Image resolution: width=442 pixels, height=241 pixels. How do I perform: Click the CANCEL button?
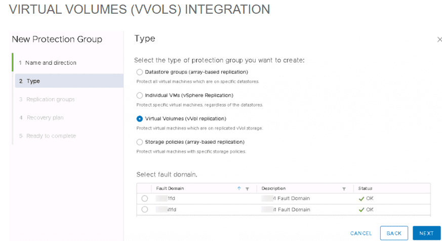pyautogui.click(x=361, y=233)
